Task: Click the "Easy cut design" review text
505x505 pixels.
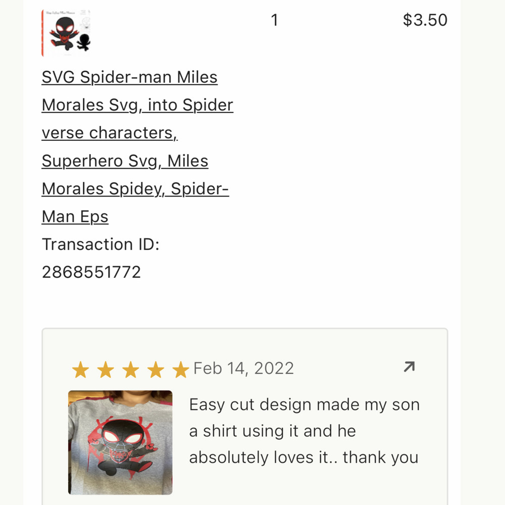Action: point(304,405)
